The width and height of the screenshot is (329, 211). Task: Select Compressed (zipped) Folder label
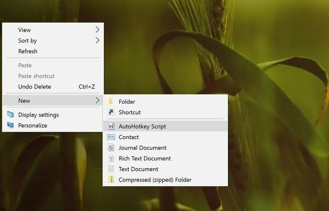pos(155,180)
